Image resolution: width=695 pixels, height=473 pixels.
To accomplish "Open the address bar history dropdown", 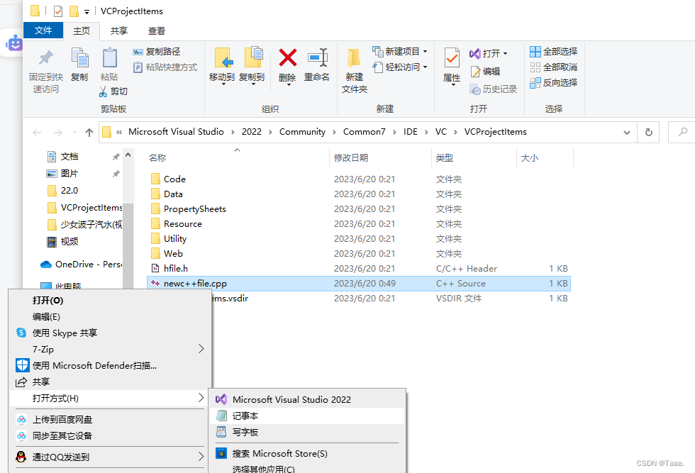I will point(627,133).
